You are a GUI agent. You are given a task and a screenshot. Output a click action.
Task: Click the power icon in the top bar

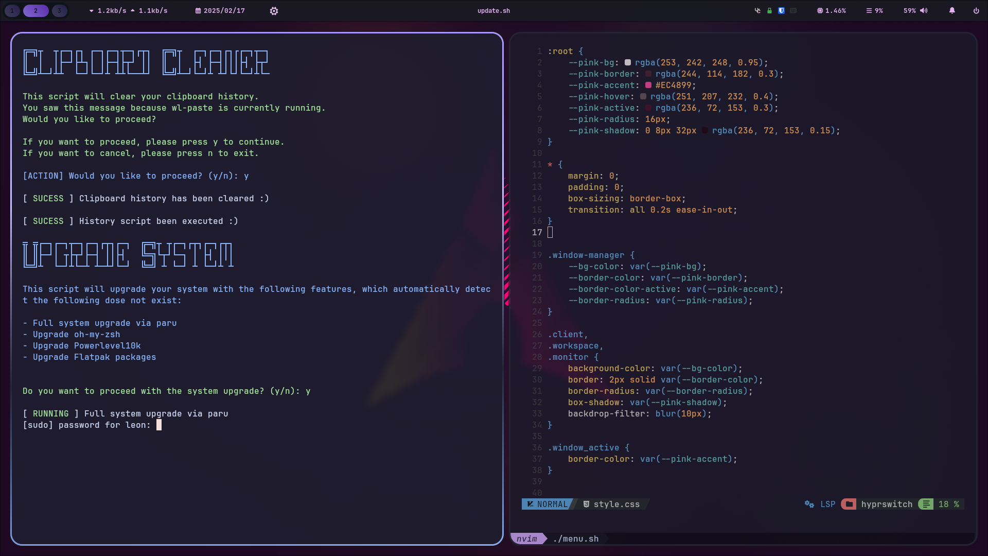click(976, 11)
